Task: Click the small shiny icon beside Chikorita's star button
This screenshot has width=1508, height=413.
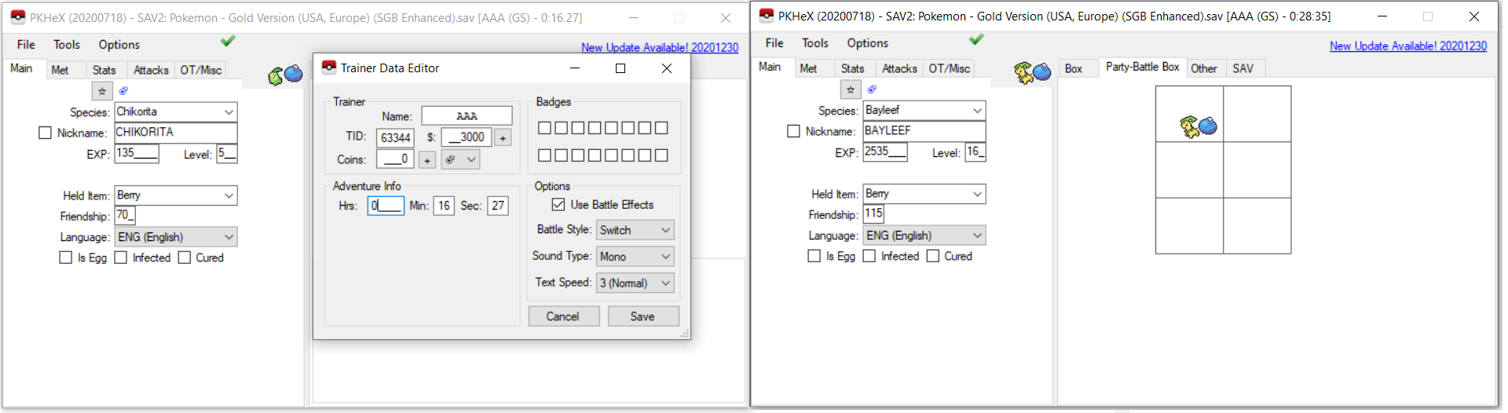Action: [x=123, y=91]
